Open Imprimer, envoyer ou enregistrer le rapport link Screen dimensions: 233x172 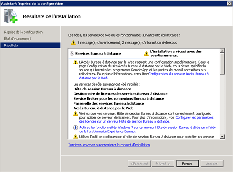point(109,145)
